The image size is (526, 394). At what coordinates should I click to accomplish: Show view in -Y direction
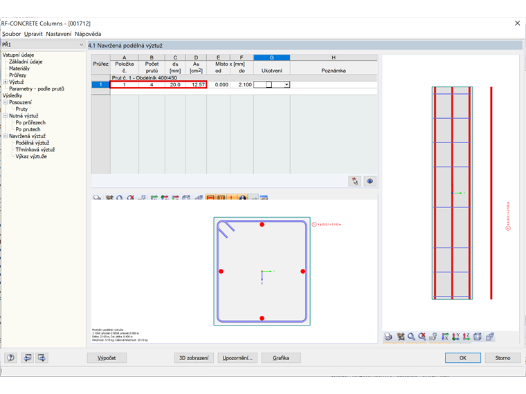455,337
